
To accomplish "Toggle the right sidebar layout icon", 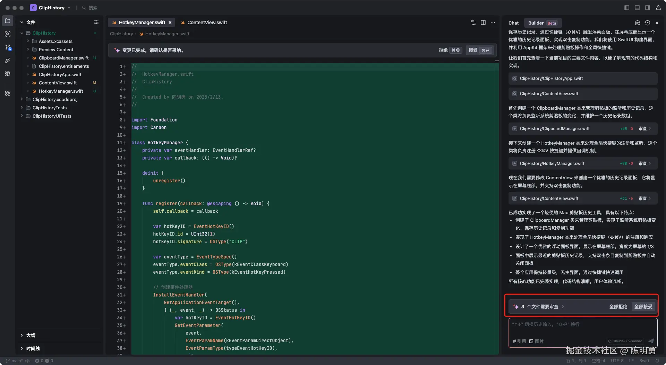I will click(x=648, y=8).
